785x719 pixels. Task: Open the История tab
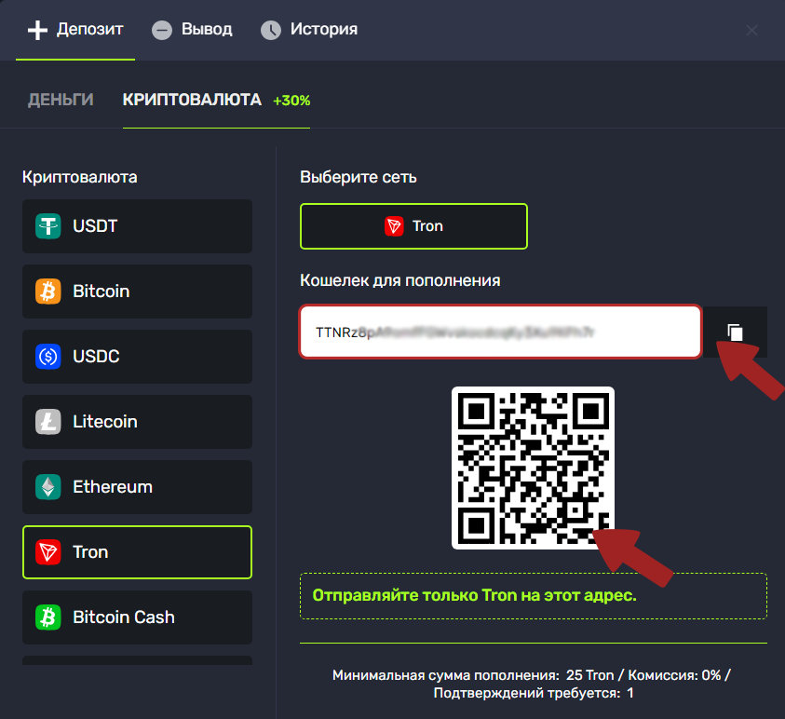pyautogui.click(x=309, y=30)
